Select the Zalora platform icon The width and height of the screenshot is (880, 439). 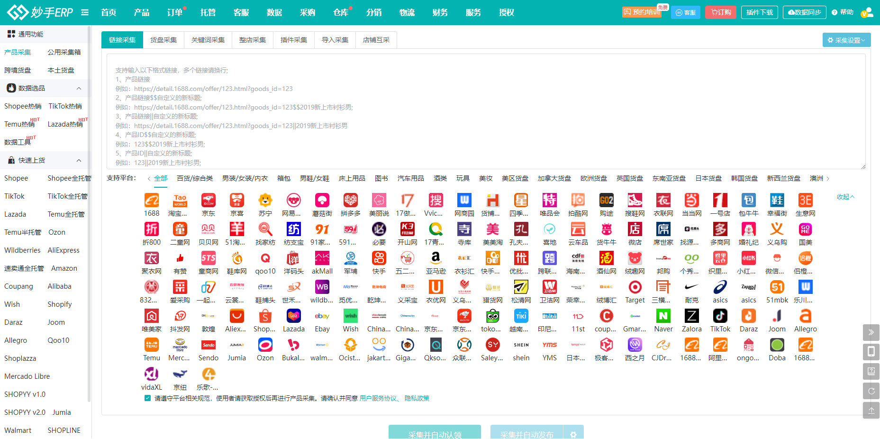pyautogui.click(x=692, y=316)
